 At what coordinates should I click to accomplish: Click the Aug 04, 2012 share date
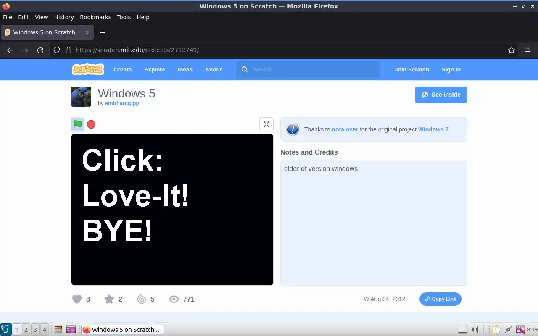[x=388, y=299]
